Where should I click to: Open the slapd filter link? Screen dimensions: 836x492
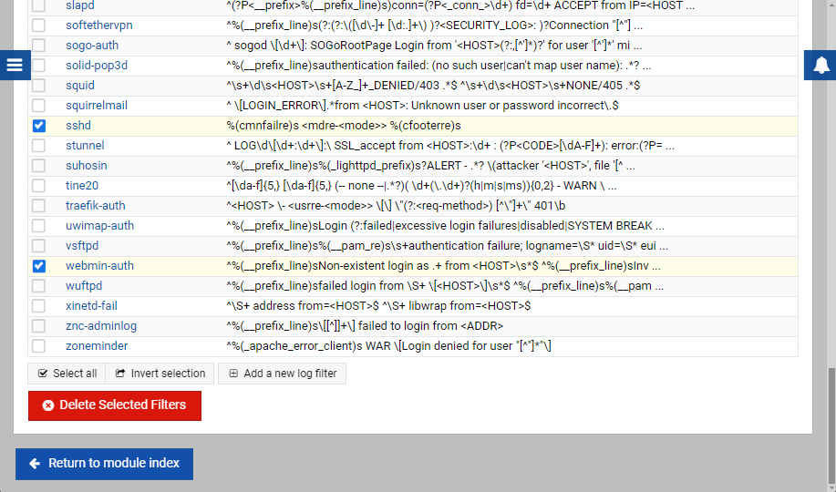80,5
